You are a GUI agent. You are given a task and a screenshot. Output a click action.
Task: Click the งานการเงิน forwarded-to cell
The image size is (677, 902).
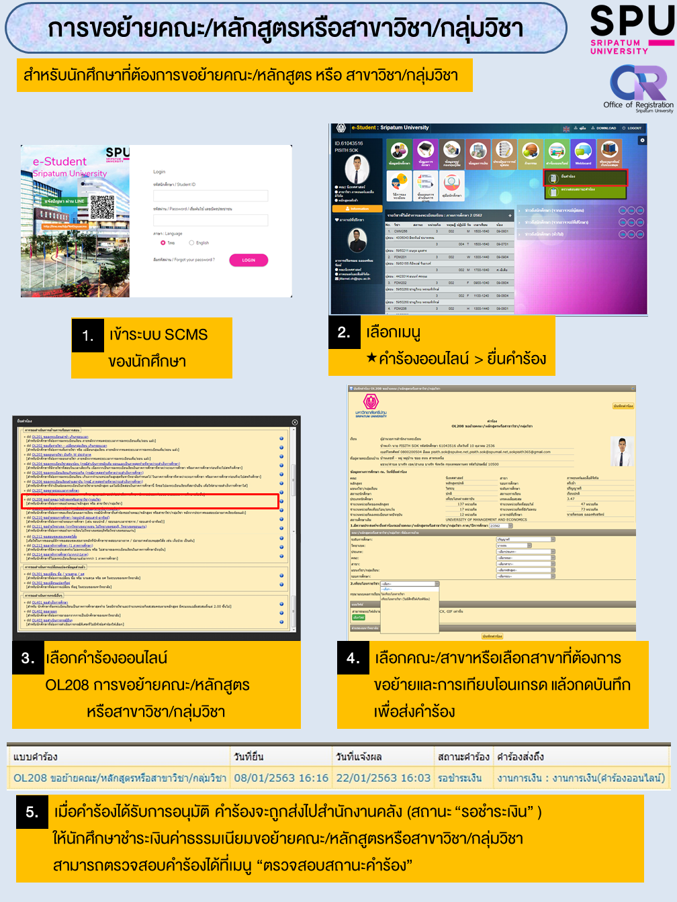(x=581, y=778)
